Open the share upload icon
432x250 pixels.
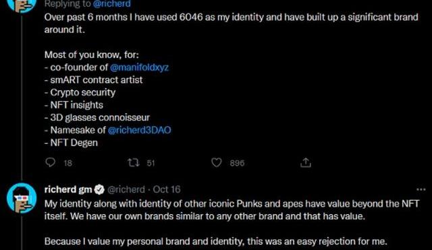point(306,162)
